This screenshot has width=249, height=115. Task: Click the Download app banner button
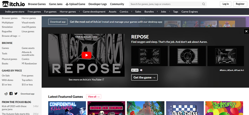click(58, 22)
